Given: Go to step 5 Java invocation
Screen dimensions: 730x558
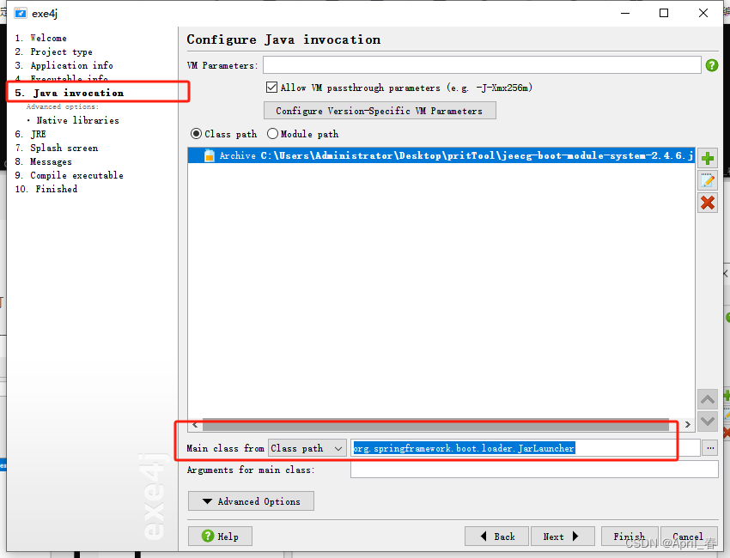Looking at the screenshot, I should pos(70,93).
